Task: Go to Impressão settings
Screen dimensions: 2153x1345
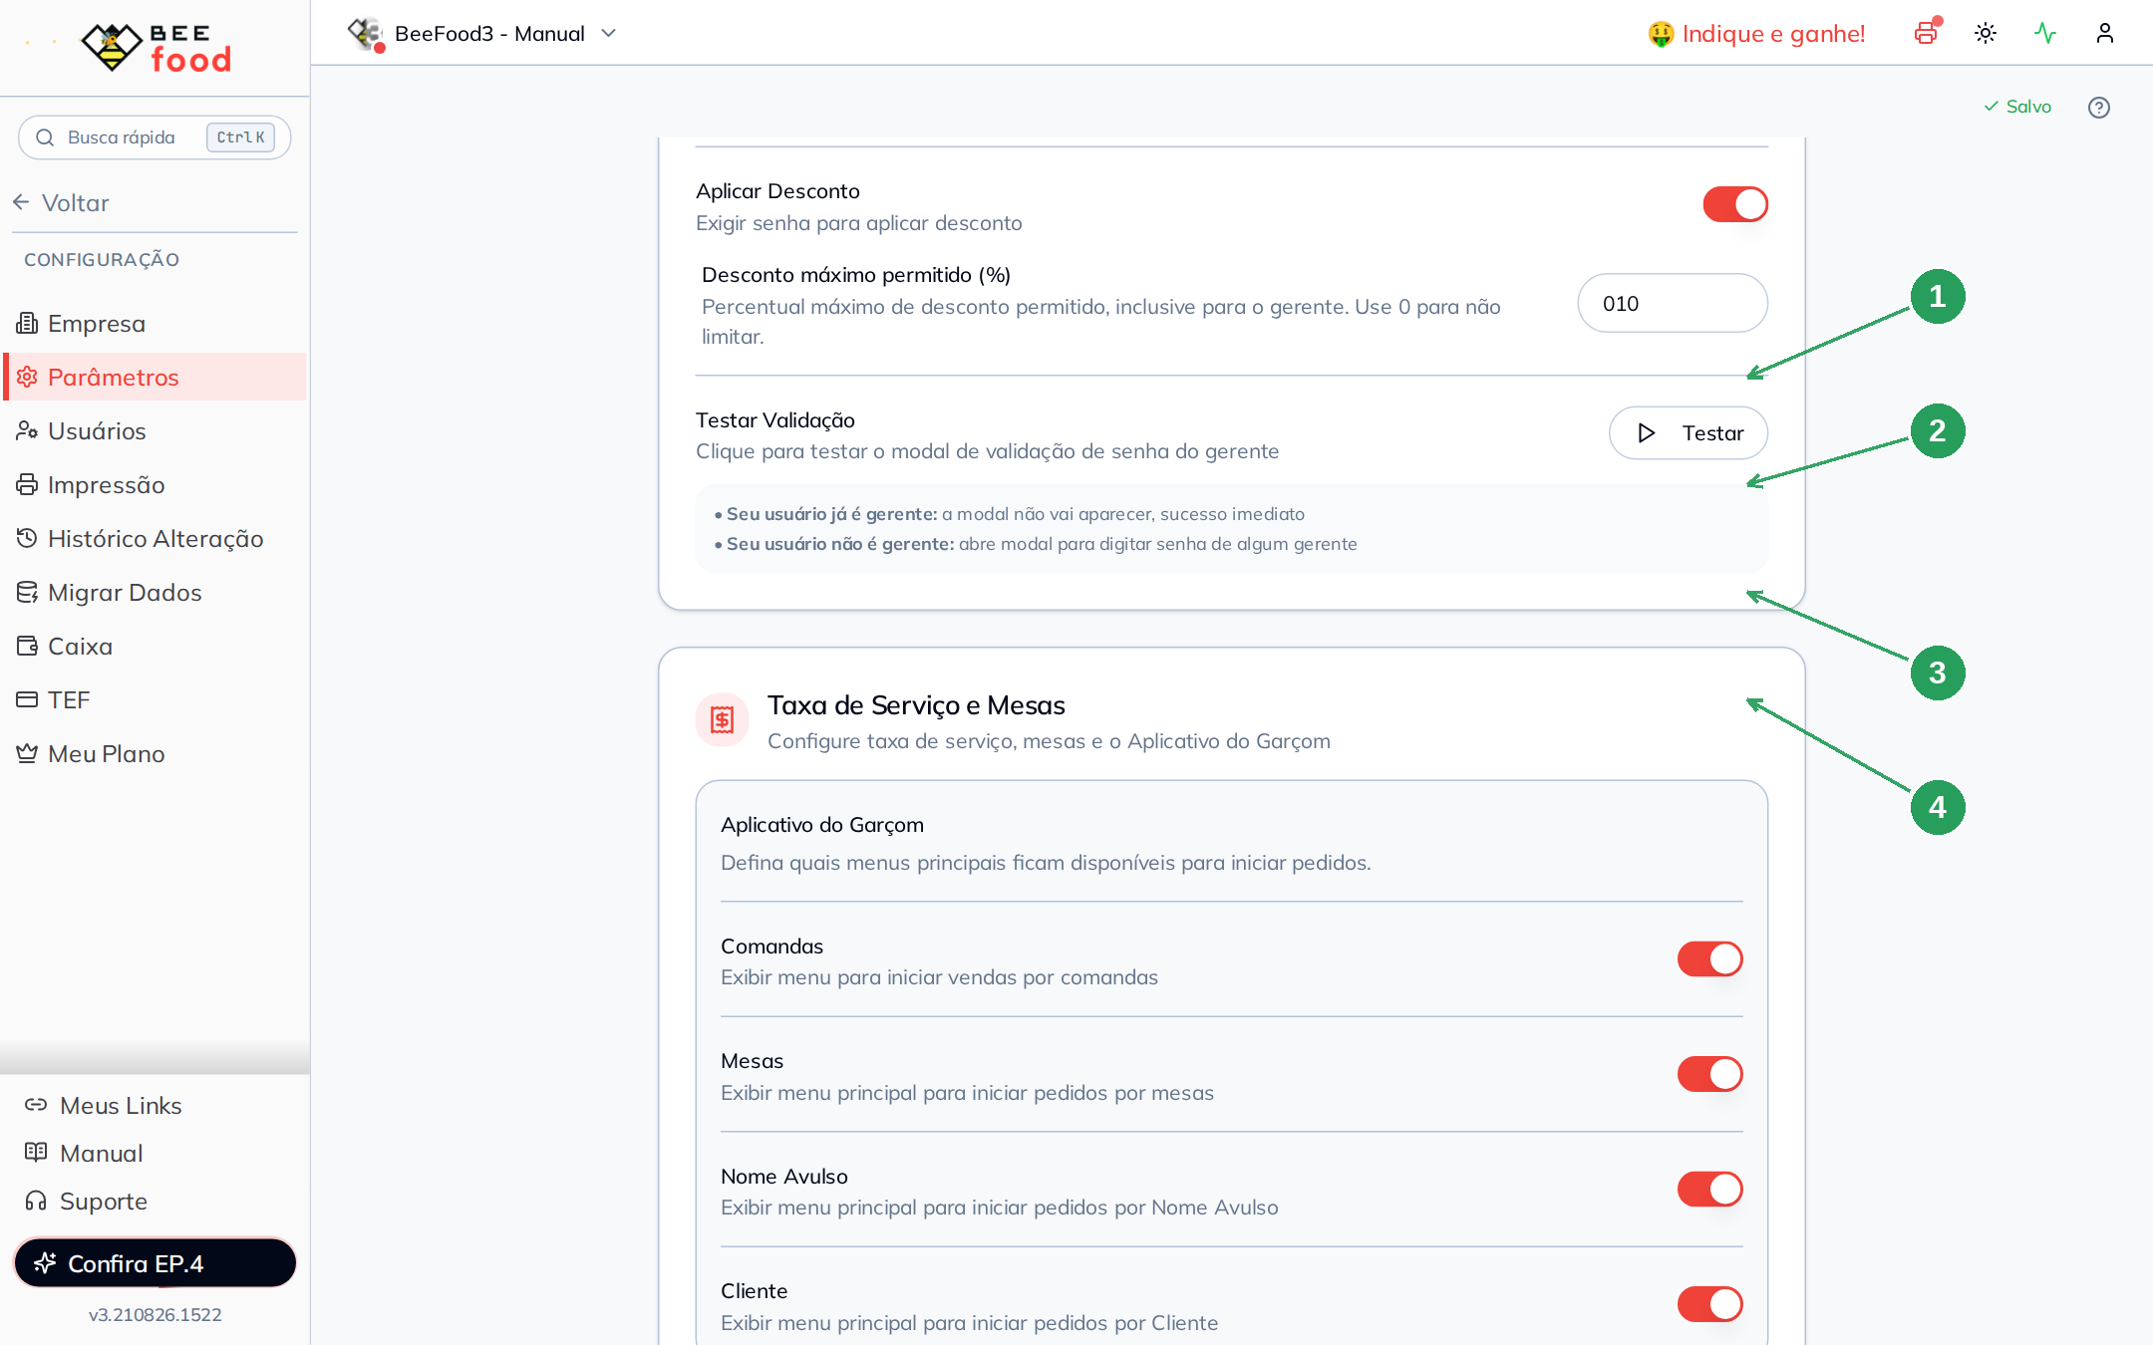Action: click(154, 484)
